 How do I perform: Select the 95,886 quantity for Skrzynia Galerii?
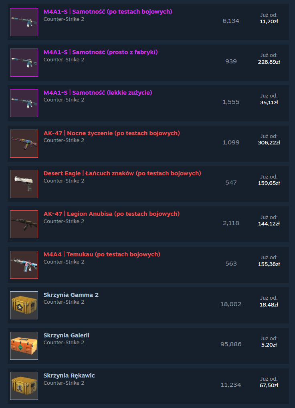231,344
